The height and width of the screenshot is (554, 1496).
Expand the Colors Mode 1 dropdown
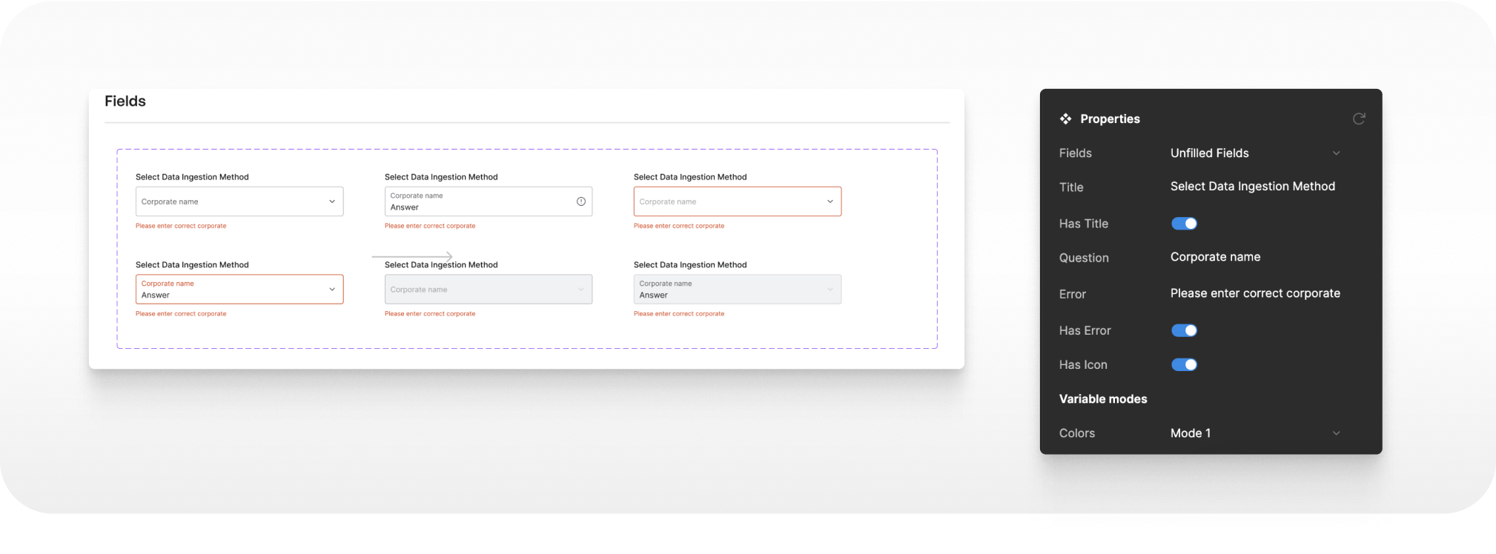1255,433
